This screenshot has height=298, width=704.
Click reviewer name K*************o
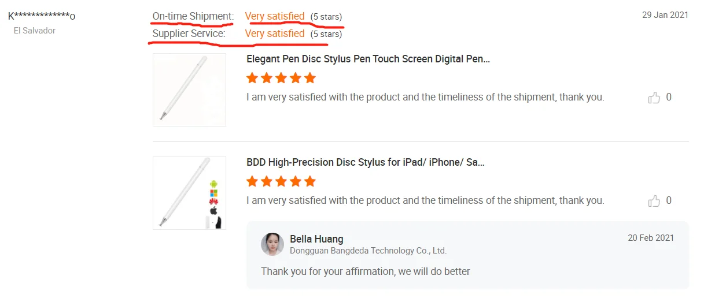tap(42, 16)
